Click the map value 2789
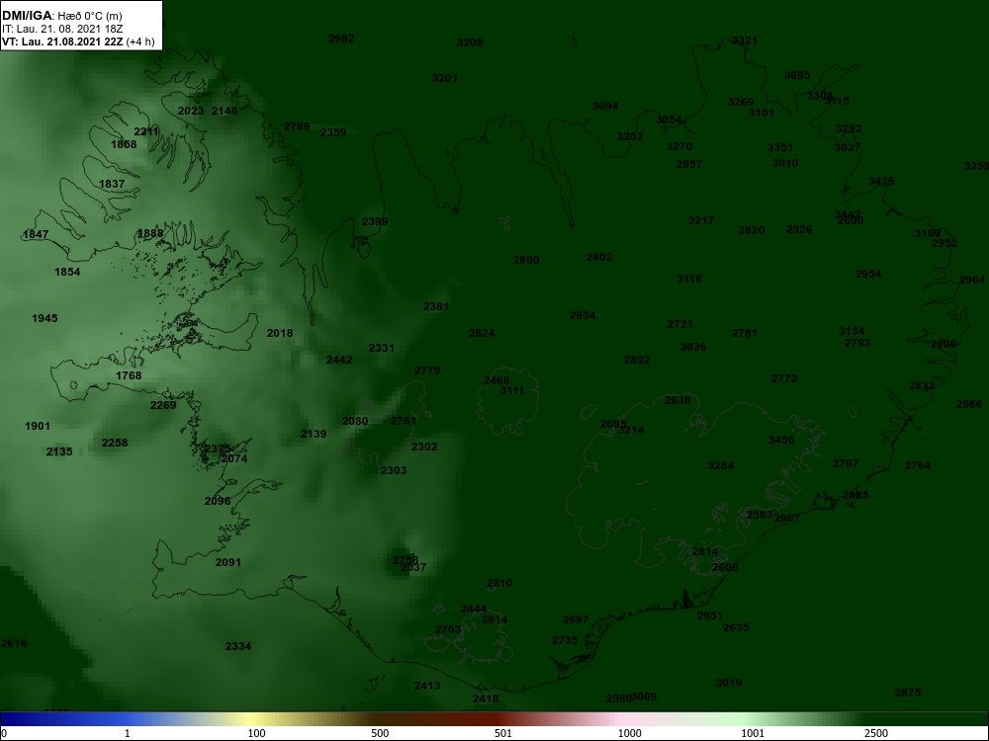This screenshot has width=989, height=741. tap(297, 127)
